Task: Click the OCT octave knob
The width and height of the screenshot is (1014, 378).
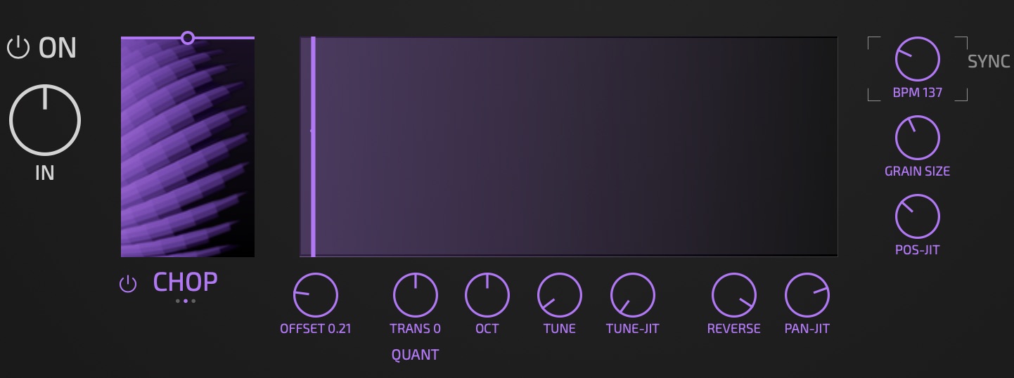Action: pos(487,295)
